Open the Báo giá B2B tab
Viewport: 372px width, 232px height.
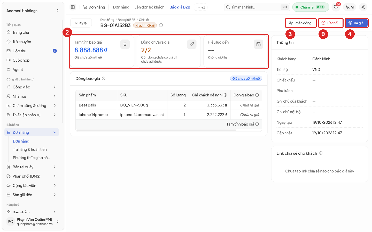tap(180, 7)
